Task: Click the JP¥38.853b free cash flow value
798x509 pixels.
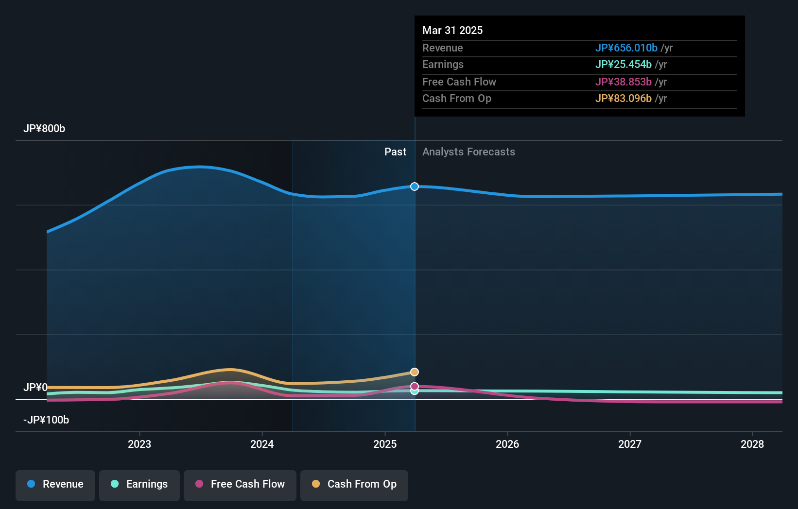Action: pyautogui.click(x=624, y=82)
